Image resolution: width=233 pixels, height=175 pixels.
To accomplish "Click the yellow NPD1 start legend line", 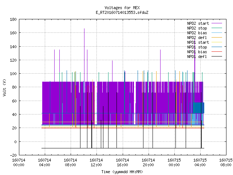I will pyautogui.click(x=217, y=42).
